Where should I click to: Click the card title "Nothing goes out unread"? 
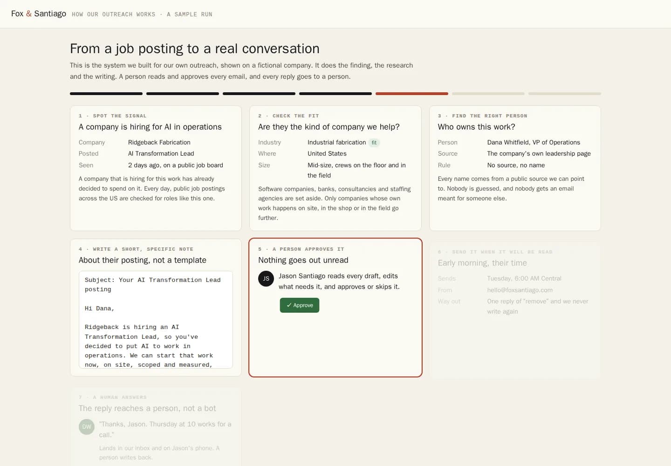coord(303,260)
